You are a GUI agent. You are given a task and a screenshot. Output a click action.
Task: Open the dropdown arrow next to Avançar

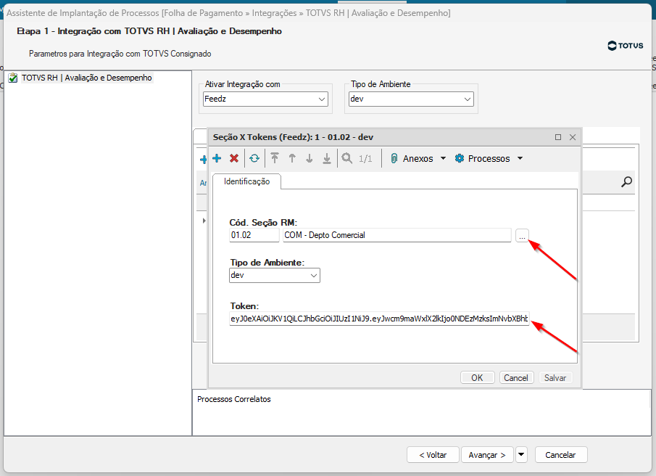(521, 455)
